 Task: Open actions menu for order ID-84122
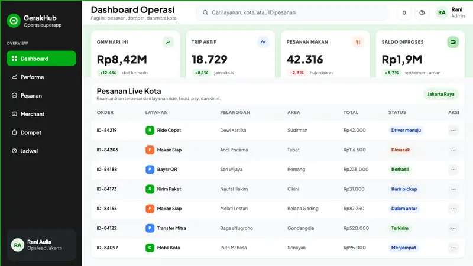tap(453, 228)
